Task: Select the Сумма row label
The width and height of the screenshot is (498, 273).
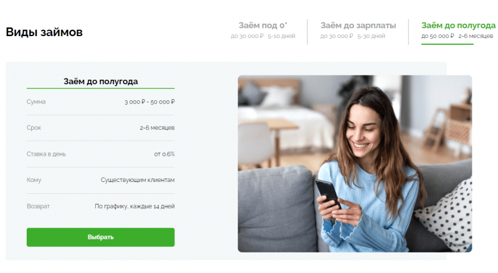Action: (x=36, y=102)
